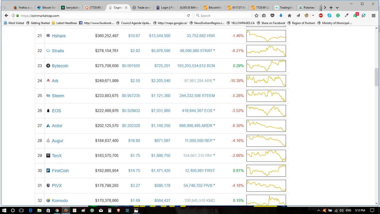Expand the system tray hidden icons chevron
The width and height of the screenshot is (380, 214).
click(x=319, y=210)
